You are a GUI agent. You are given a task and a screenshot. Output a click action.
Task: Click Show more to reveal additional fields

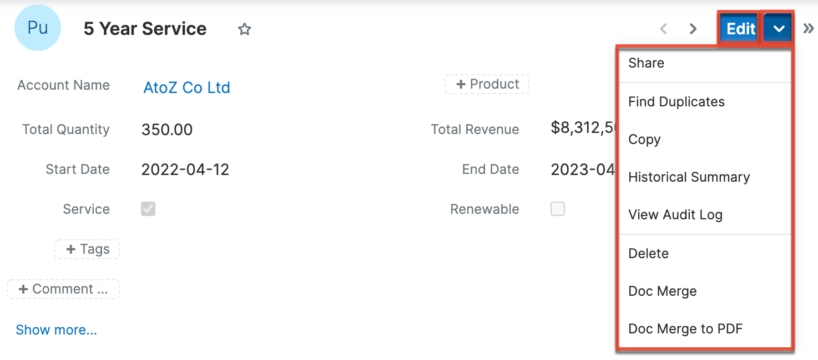pos(56,330)
